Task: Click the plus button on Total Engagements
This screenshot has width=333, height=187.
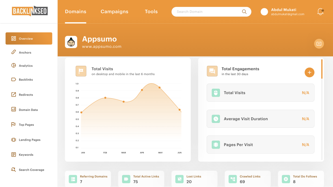Action: [x=309, y=72]
